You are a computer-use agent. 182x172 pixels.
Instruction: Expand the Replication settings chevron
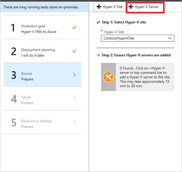coord(74,122)
